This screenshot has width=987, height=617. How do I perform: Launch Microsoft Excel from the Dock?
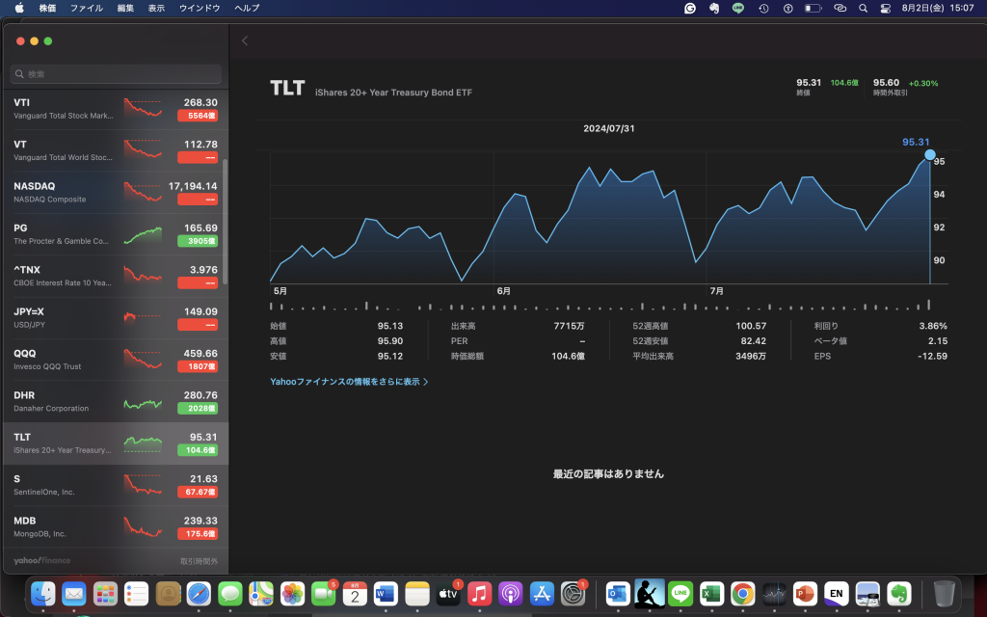[711, 593]
